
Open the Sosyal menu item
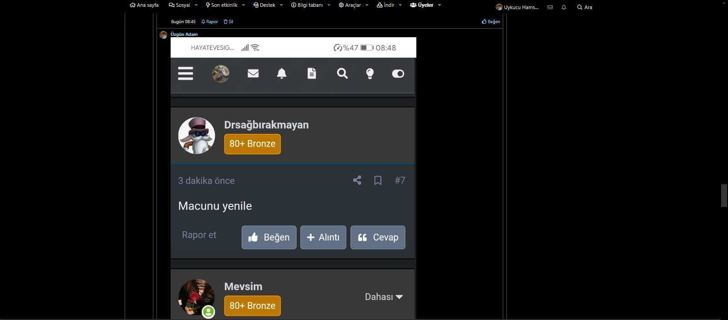pos(179,5)
